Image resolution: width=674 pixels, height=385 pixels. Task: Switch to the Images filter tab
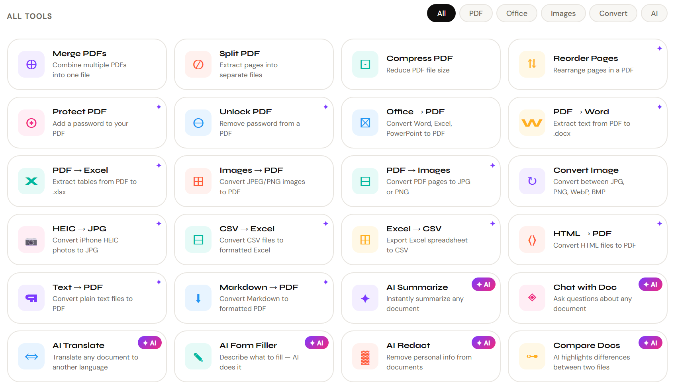pyautogui.click(x=563, y=13)
